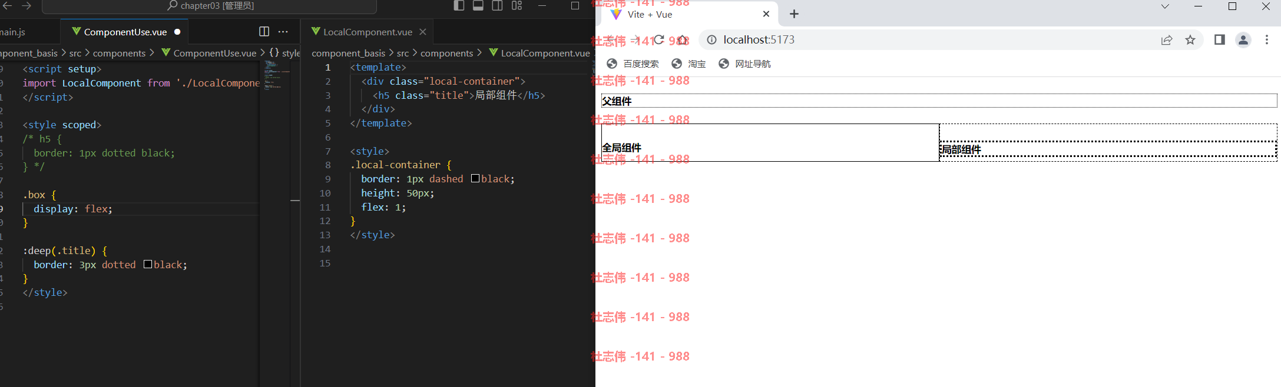Open src breadcrumb in left editor
The height and width of the screenshot is (387, 1281).
[x=75, y=53]
